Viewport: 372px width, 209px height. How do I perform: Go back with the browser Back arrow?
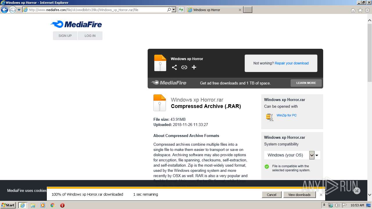pyautogui.click(x=4, y=10)
